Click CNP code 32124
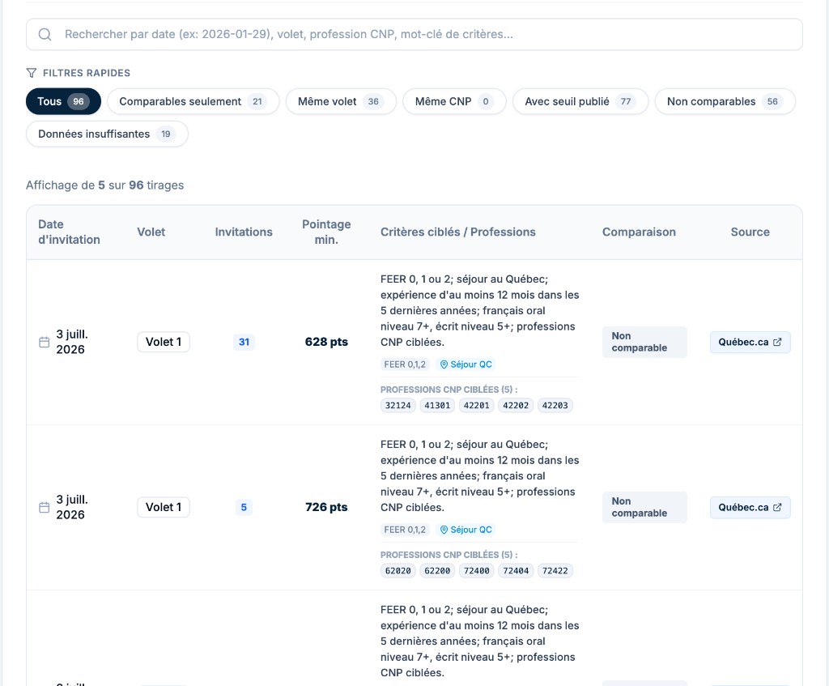 397,405
